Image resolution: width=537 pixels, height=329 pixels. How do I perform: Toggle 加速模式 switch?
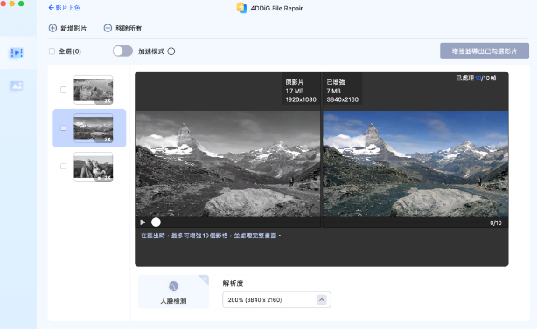tap(122, 51)
